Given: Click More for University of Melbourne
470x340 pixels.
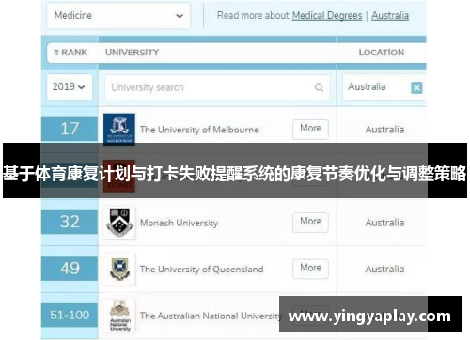Looking at the screenshot, I should click(x=310, y=129).
